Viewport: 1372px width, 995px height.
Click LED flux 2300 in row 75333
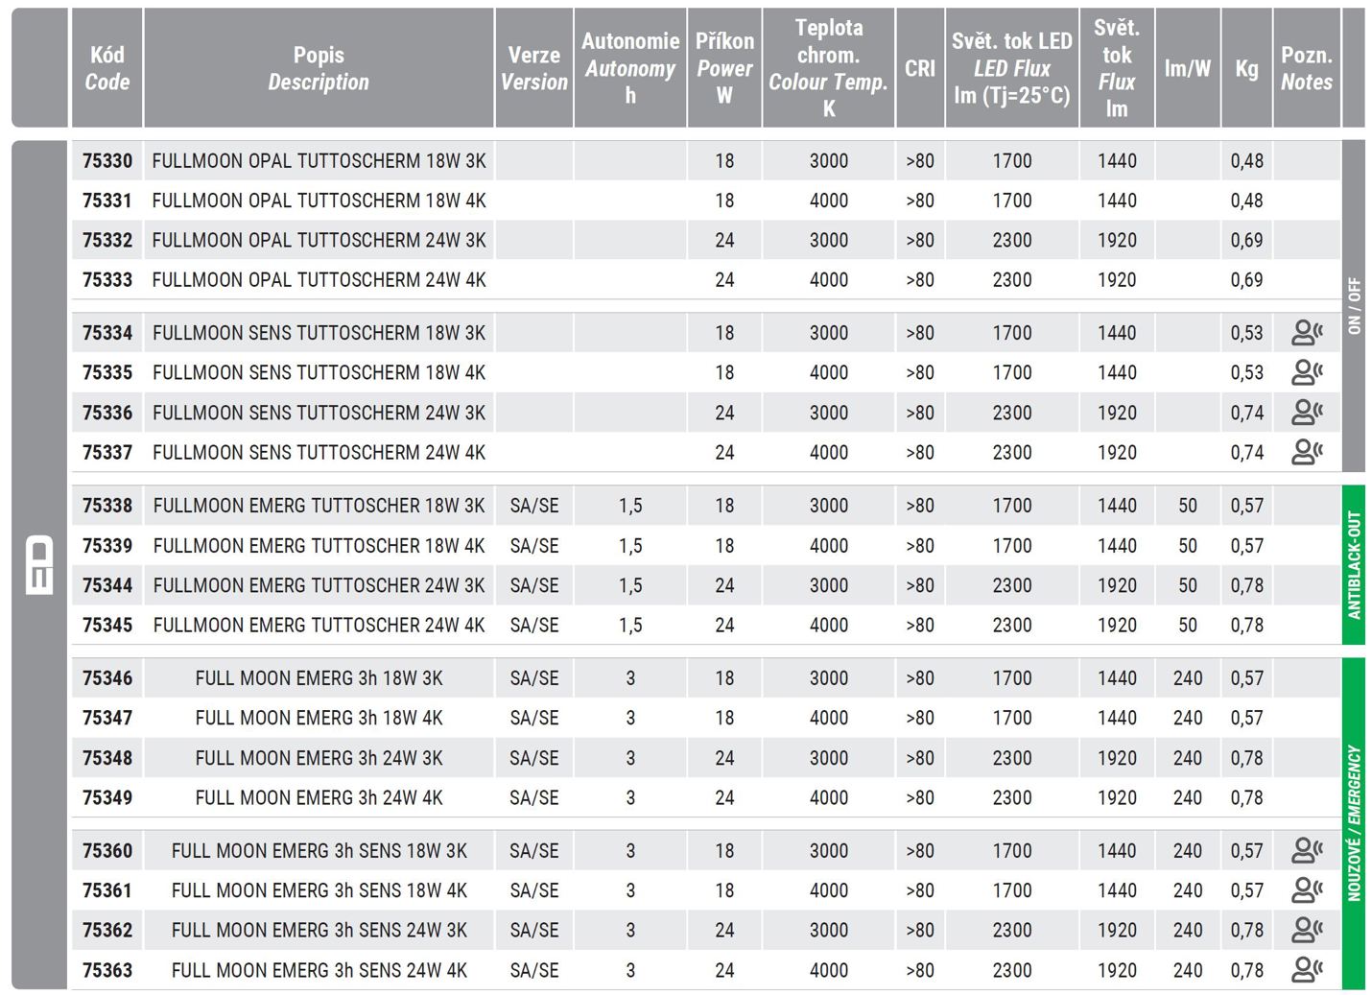tap(1012, 280)
